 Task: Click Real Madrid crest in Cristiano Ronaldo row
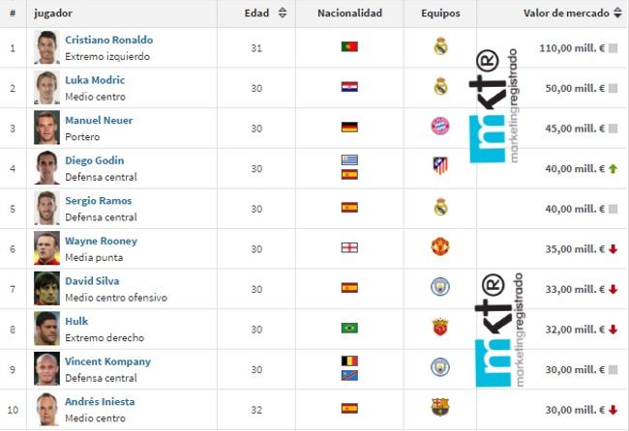(x=440, y=46)
